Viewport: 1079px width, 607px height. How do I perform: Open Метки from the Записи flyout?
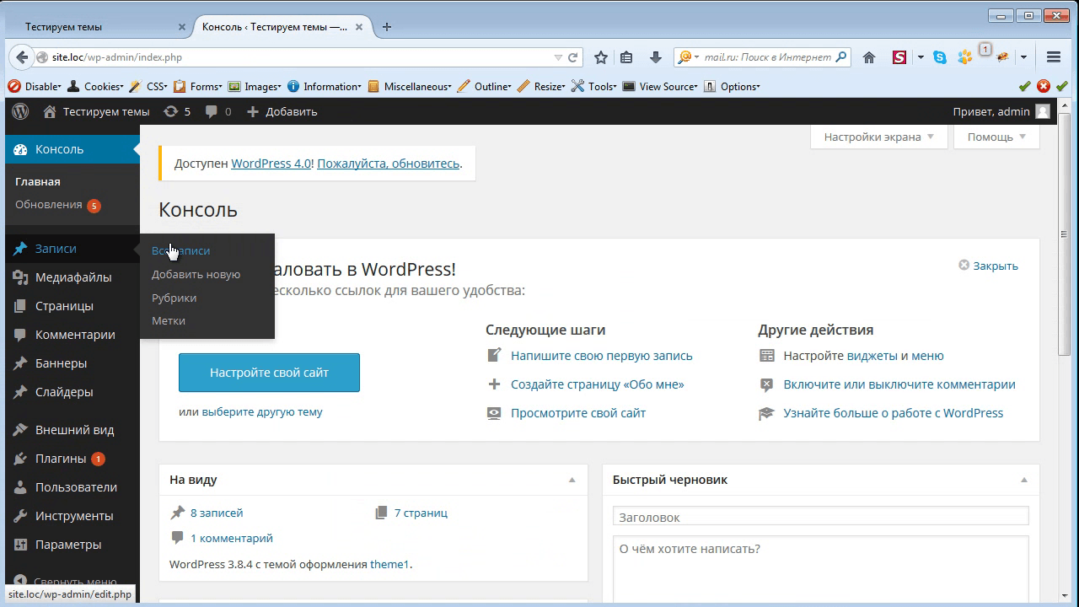click(x=169, y=320)
